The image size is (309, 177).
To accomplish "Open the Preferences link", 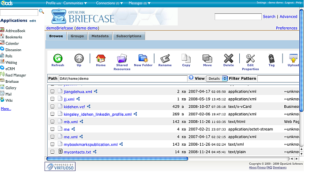I will pyautogui.click(x=286, y=28).
